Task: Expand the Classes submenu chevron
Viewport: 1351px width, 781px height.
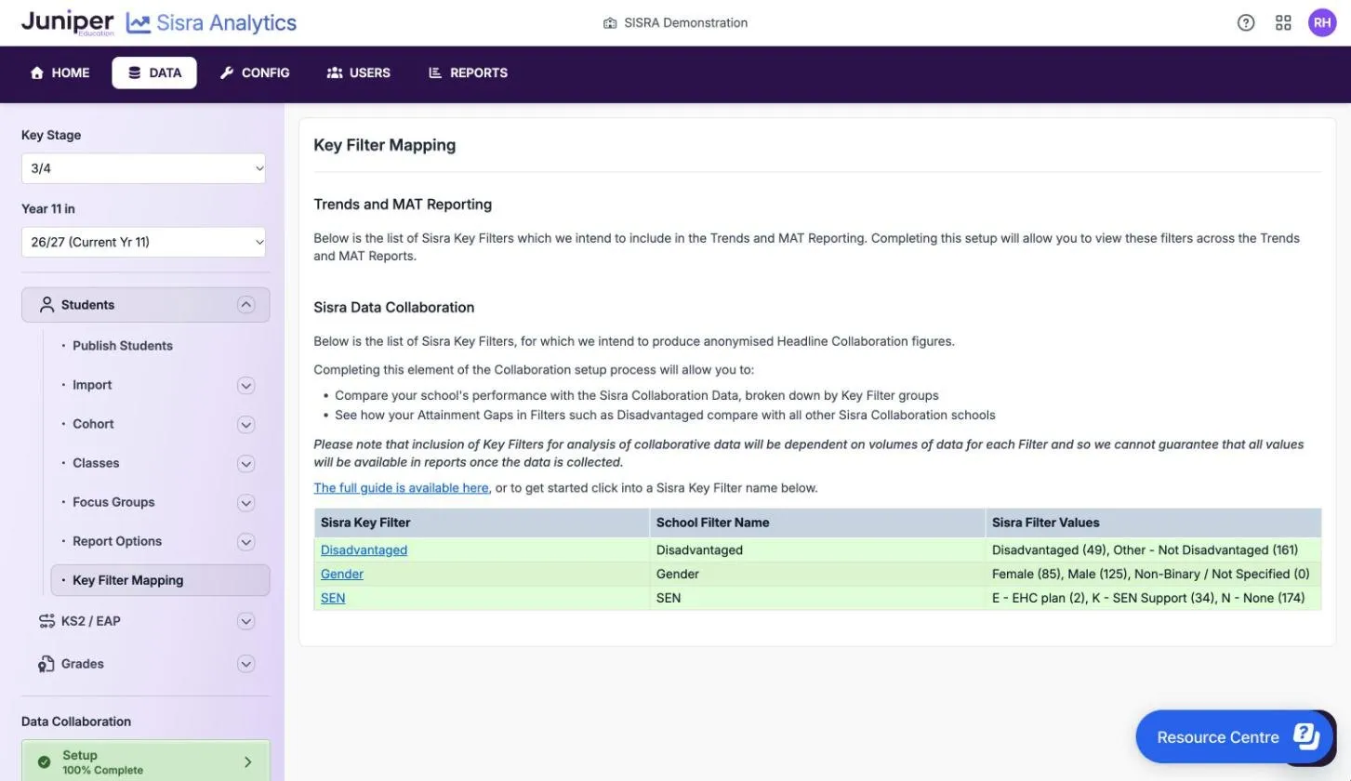Action: [x=245, y=463]
